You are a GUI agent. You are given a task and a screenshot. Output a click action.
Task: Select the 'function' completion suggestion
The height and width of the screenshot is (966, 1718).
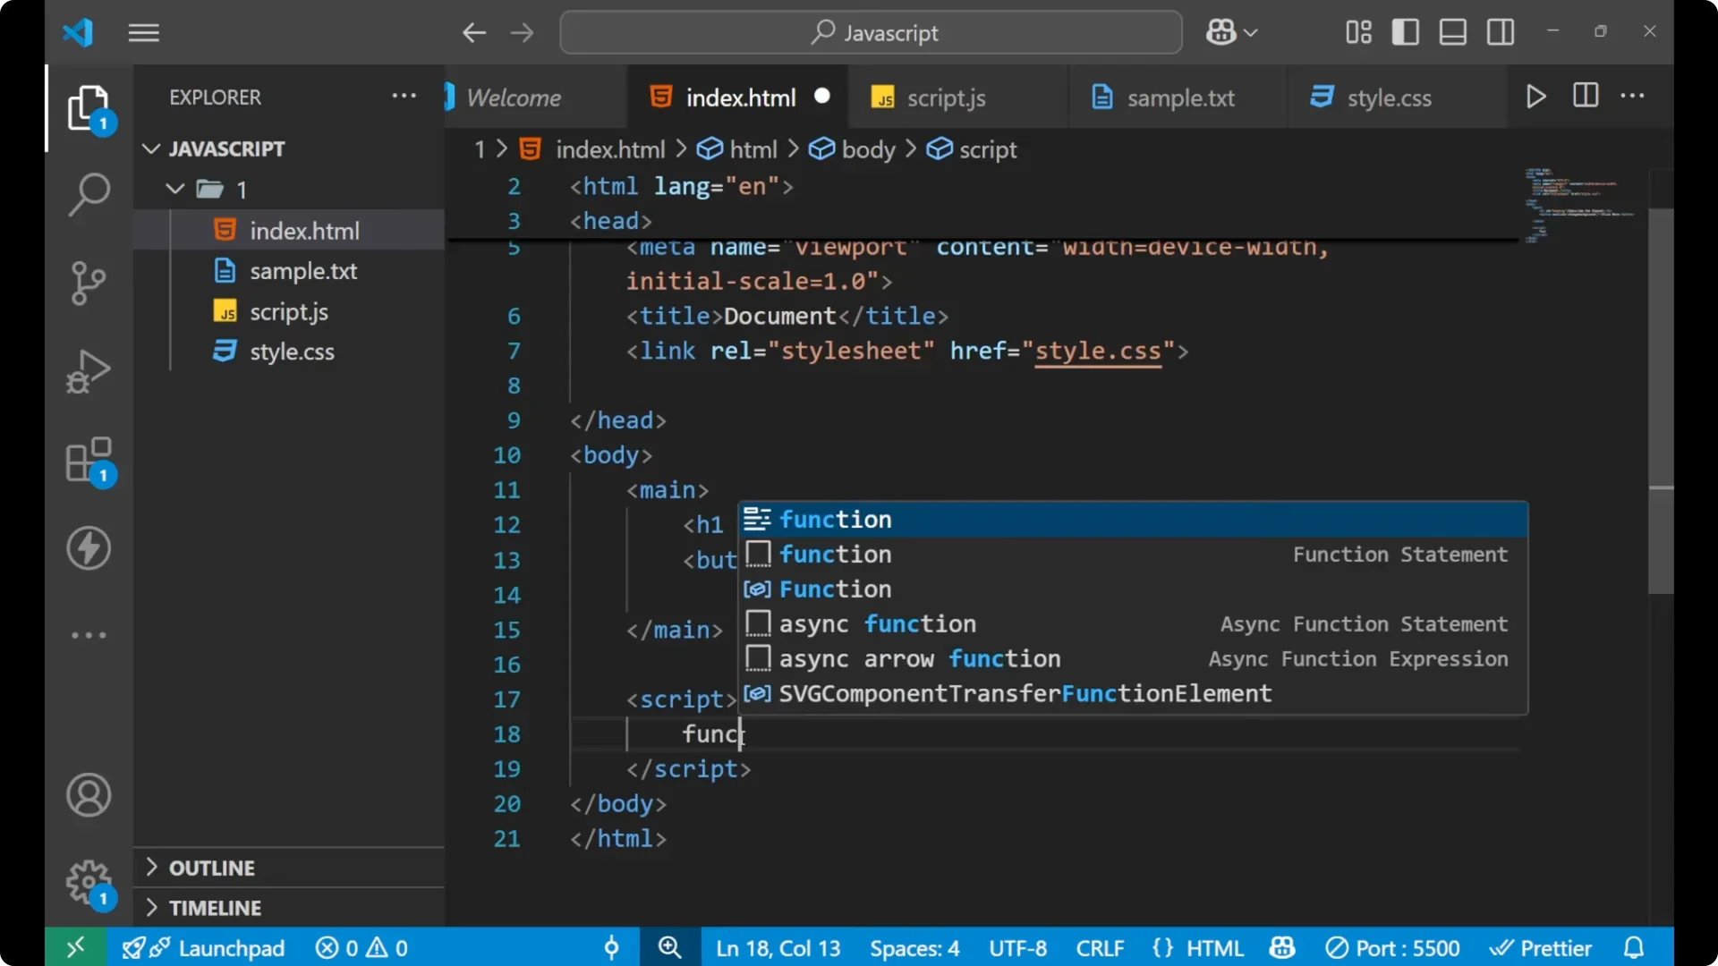pos(836,519)
